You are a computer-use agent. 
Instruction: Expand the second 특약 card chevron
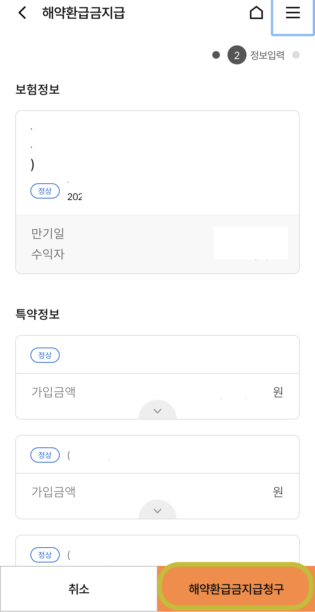point(157,510)
